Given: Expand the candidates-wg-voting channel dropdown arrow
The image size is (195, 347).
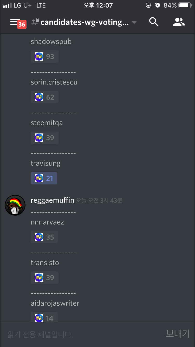Looking at the screenshot, I should 134,23.
